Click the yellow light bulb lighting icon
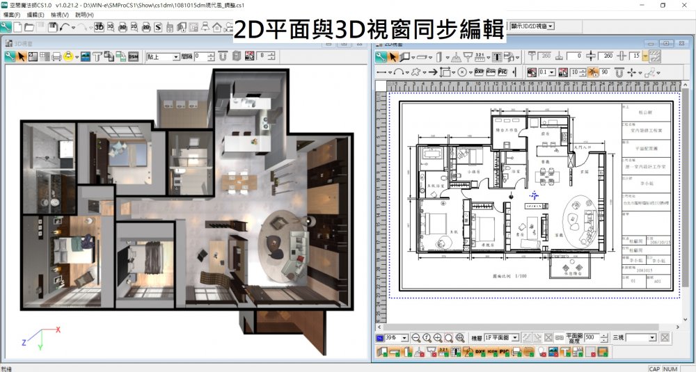Image resolution: width=696 pixels, height=372 pixels. (69, 56)
